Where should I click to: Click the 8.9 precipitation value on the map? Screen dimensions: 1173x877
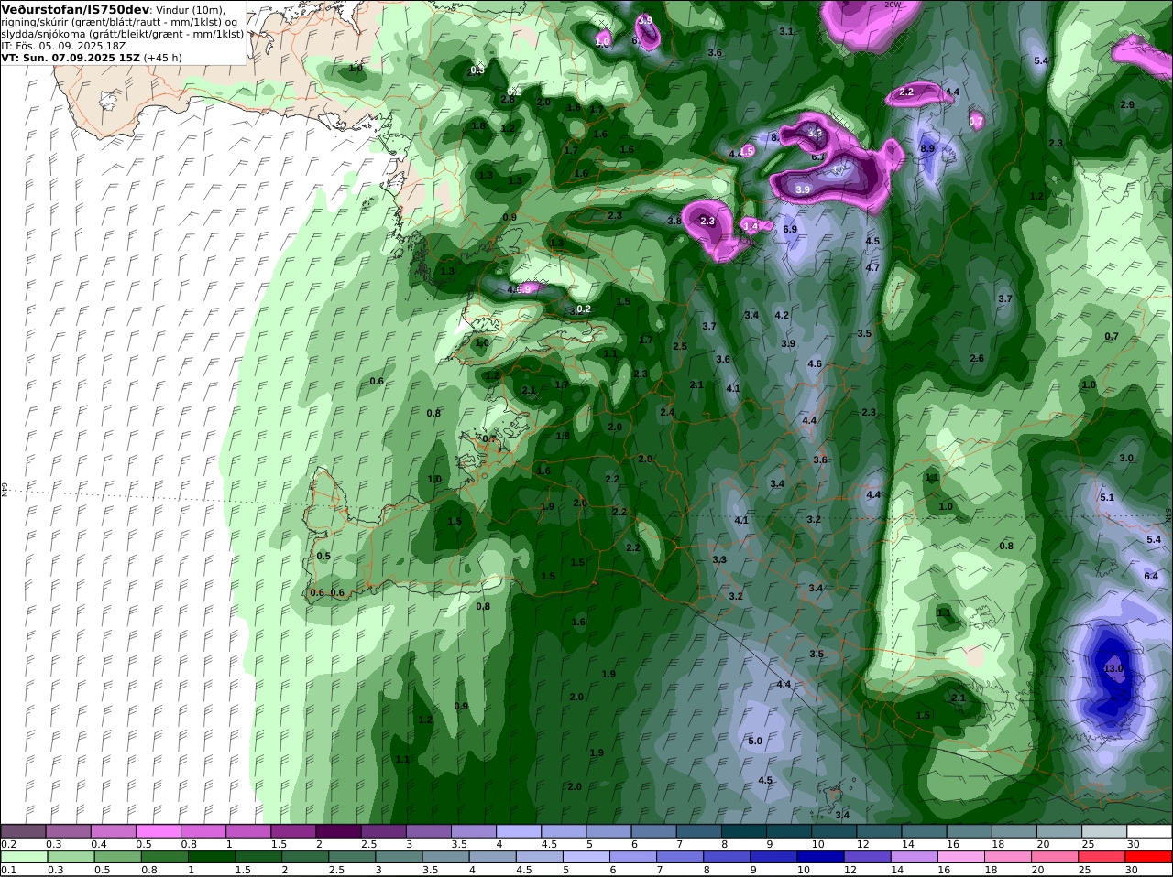[927, 148]
